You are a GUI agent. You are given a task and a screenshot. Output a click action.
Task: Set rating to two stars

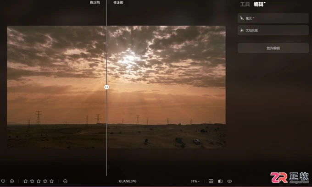coord(32,181)
